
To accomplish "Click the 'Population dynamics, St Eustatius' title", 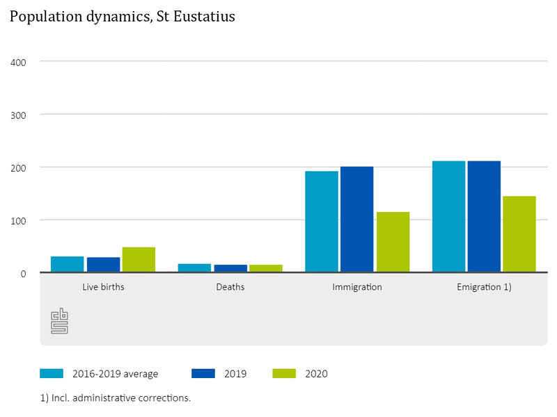I will tap(122, 17).
